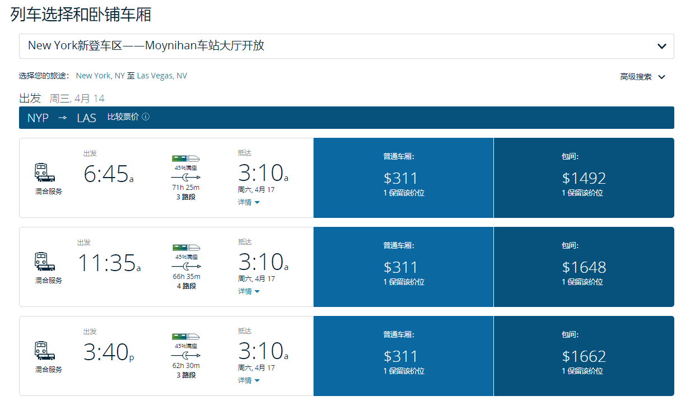Click seat occupancy train icon for 3:40p departure

(186, 337)
